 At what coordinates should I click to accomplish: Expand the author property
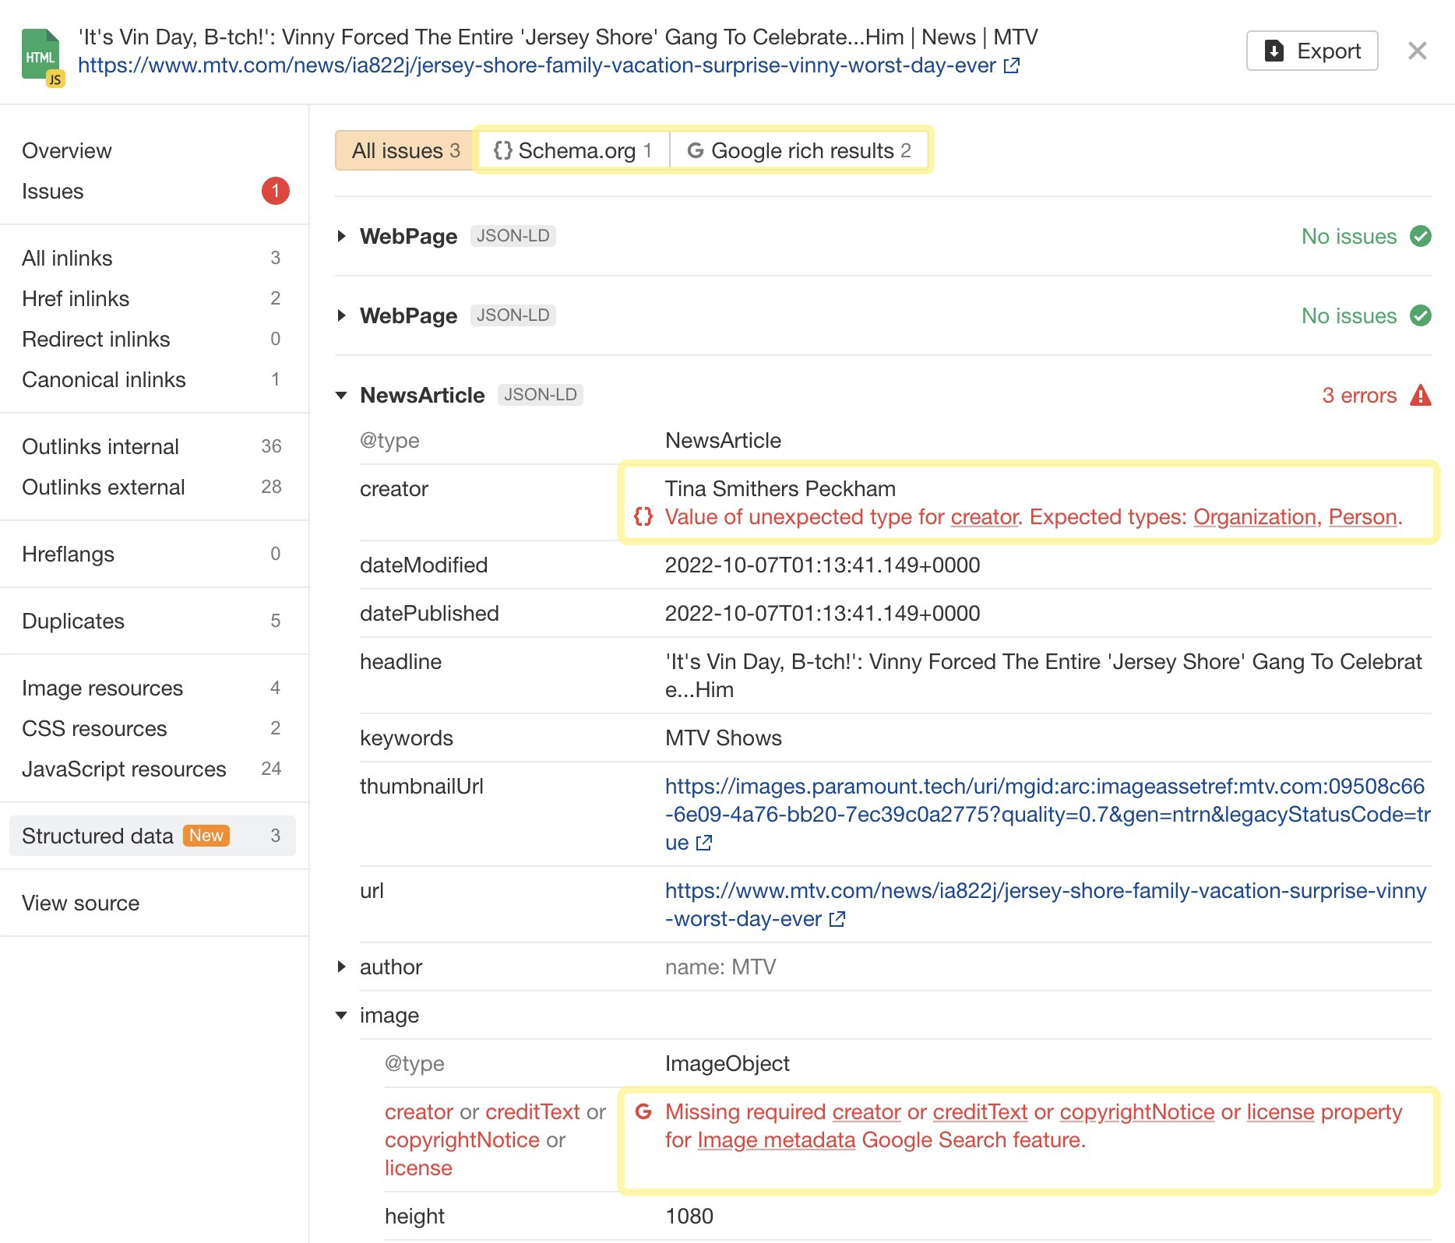click(x=340, y=967)
